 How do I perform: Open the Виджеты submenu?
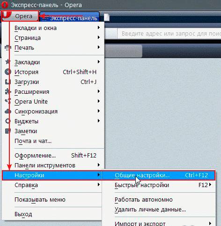click(53, 121)
